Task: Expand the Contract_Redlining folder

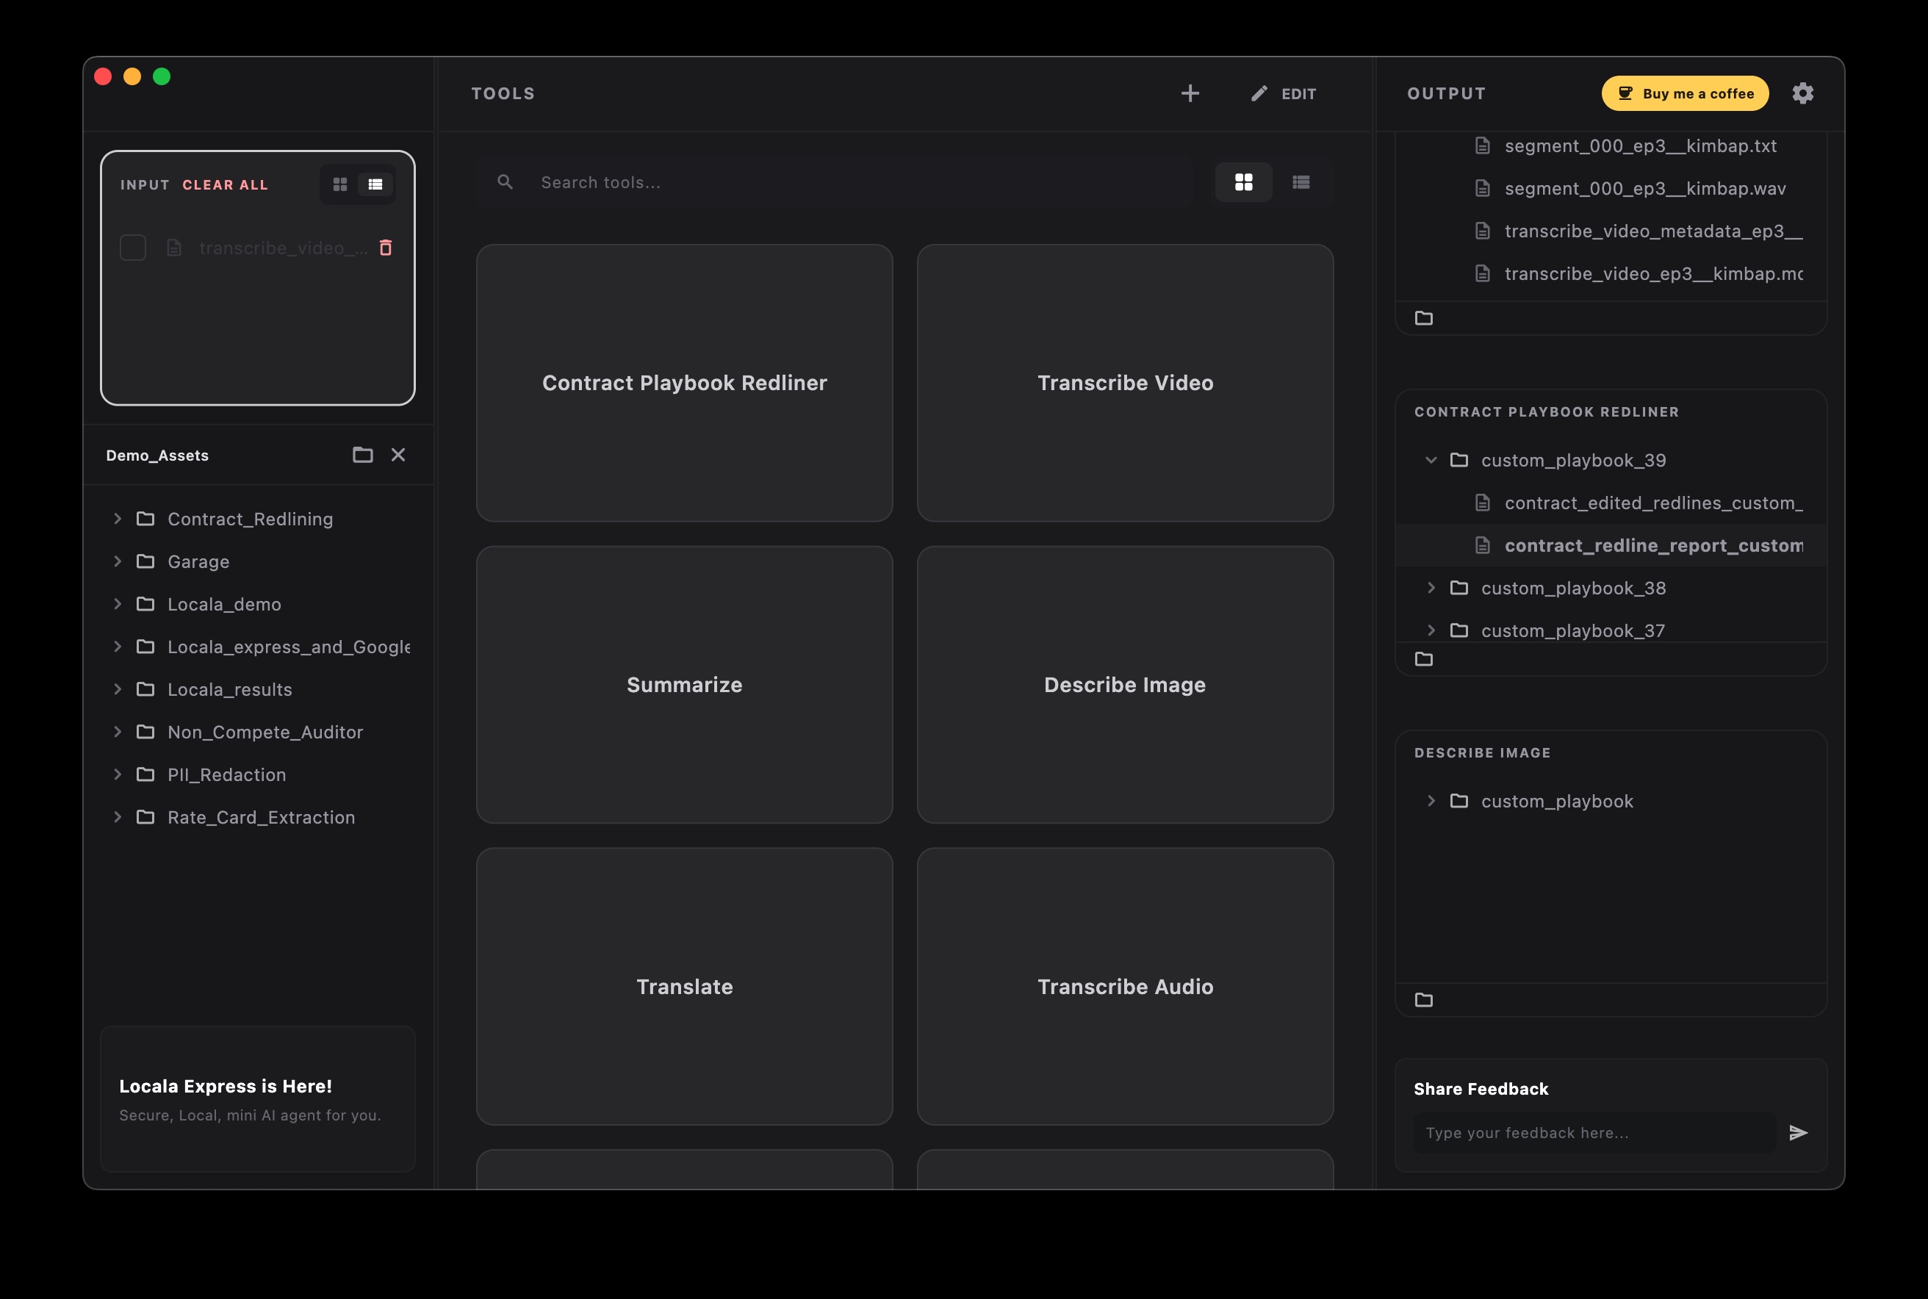Action: click(118, 519)
